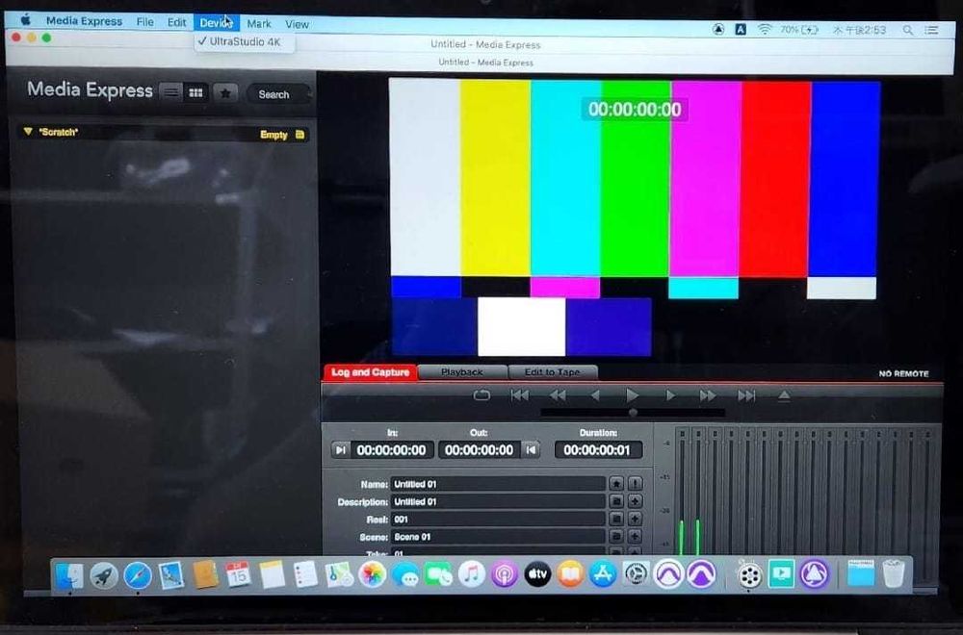Open the Media Express application menu
Viewport: 963px width, 635px height.
[84, 21]
